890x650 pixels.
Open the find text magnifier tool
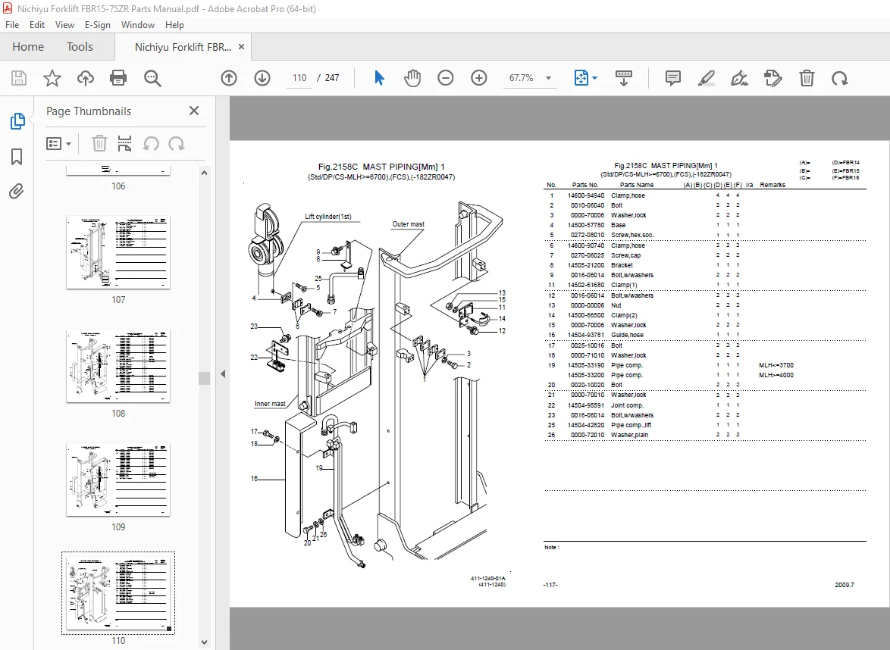coord(152,78)
